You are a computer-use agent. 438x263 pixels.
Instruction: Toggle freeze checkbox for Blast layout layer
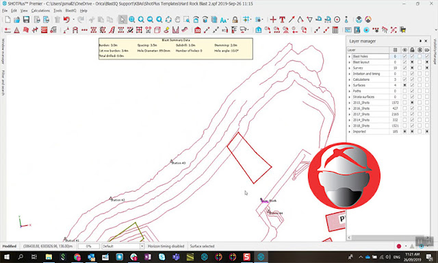click(x=420, y=62)
